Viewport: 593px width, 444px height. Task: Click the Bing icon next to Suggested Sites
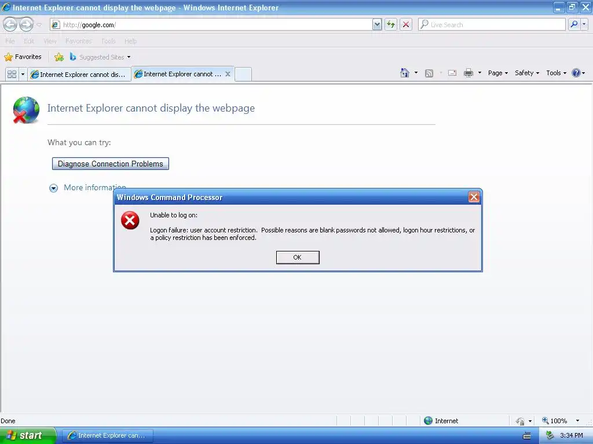tap(73, 57)
